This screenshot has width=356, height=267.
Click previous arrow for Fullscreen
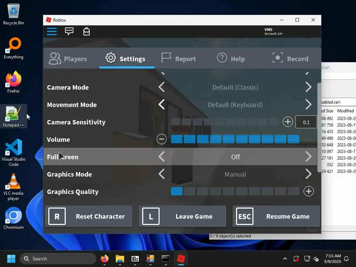click(162, 157)
